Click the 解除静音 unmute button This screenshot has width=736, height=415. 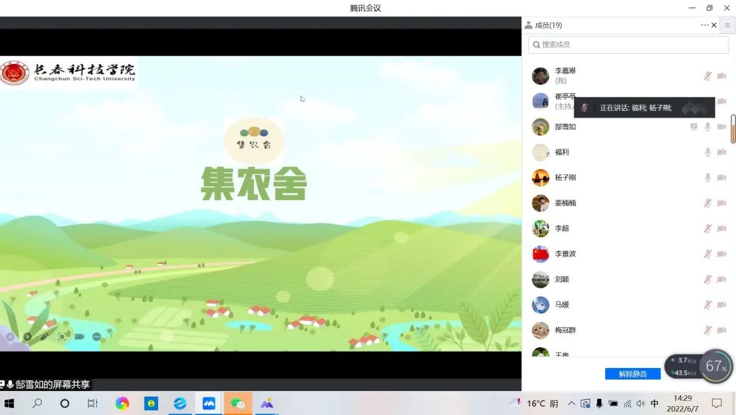(x=632, y=374)
